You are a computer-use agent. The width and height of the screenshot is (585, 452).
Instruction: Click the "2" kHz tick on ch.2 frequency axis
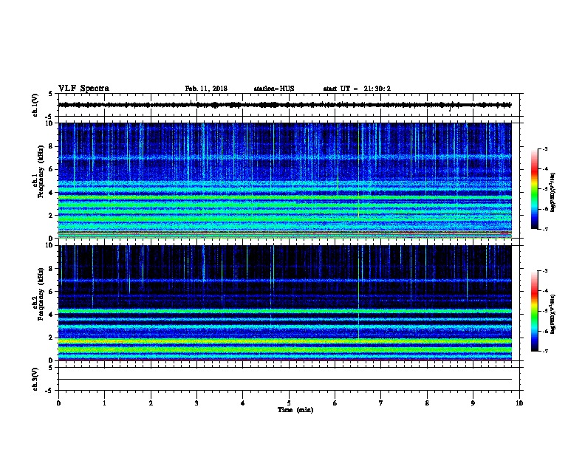tap(51, 338)
